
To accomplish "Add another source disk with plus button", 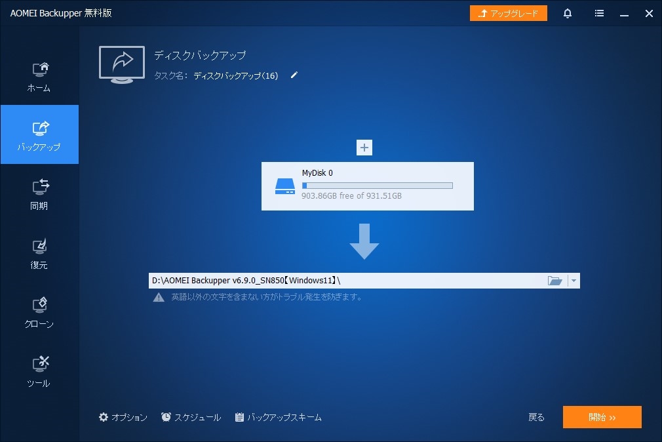I will [x=364, y=148].
